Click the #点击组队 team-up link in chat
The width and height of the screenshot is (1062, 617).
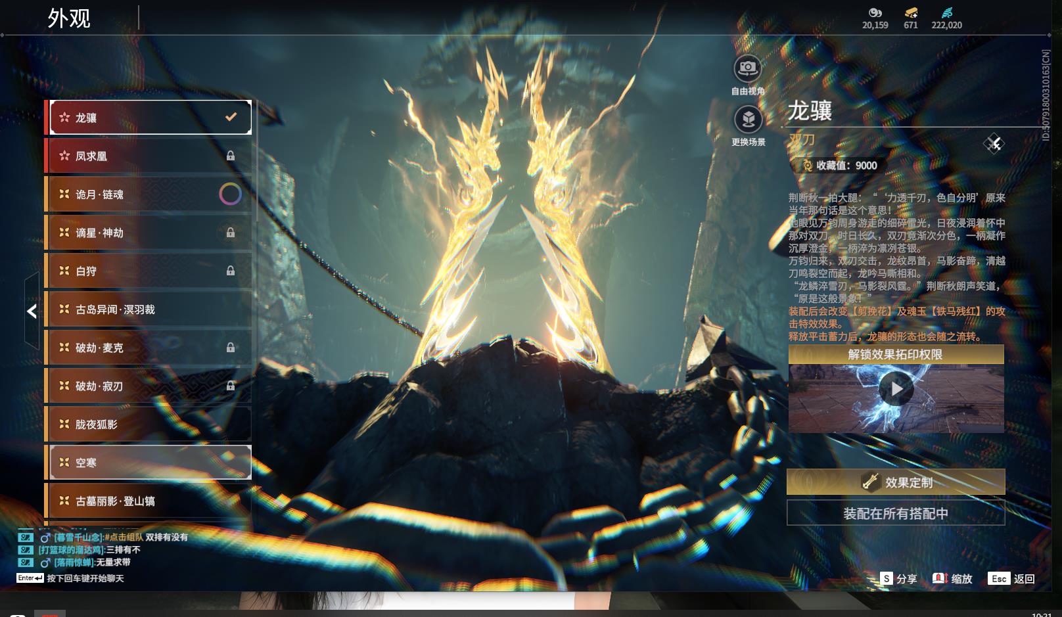124,537
